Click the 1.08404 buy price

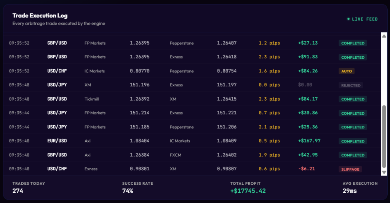pos(139,141)
